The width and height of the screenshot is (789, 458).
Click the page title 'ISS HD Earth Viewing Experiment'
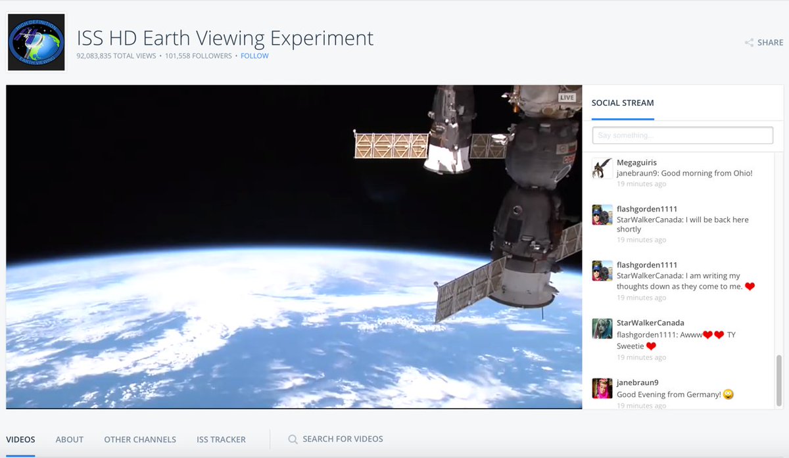click(225, 37)
